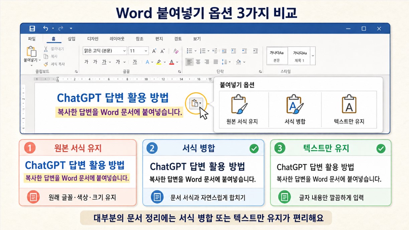Click the blue heading in the Word page
Image resolution: width=409 pixels, height=230 pixels.
[x=113, y=98]
